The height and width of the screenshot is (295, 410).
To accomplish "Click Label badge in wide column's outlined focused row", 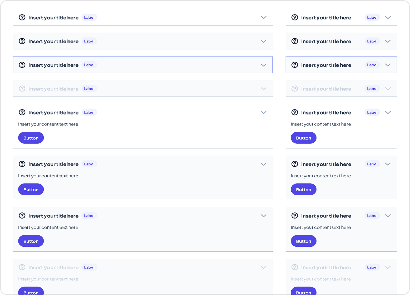I will tap(89, 65).
